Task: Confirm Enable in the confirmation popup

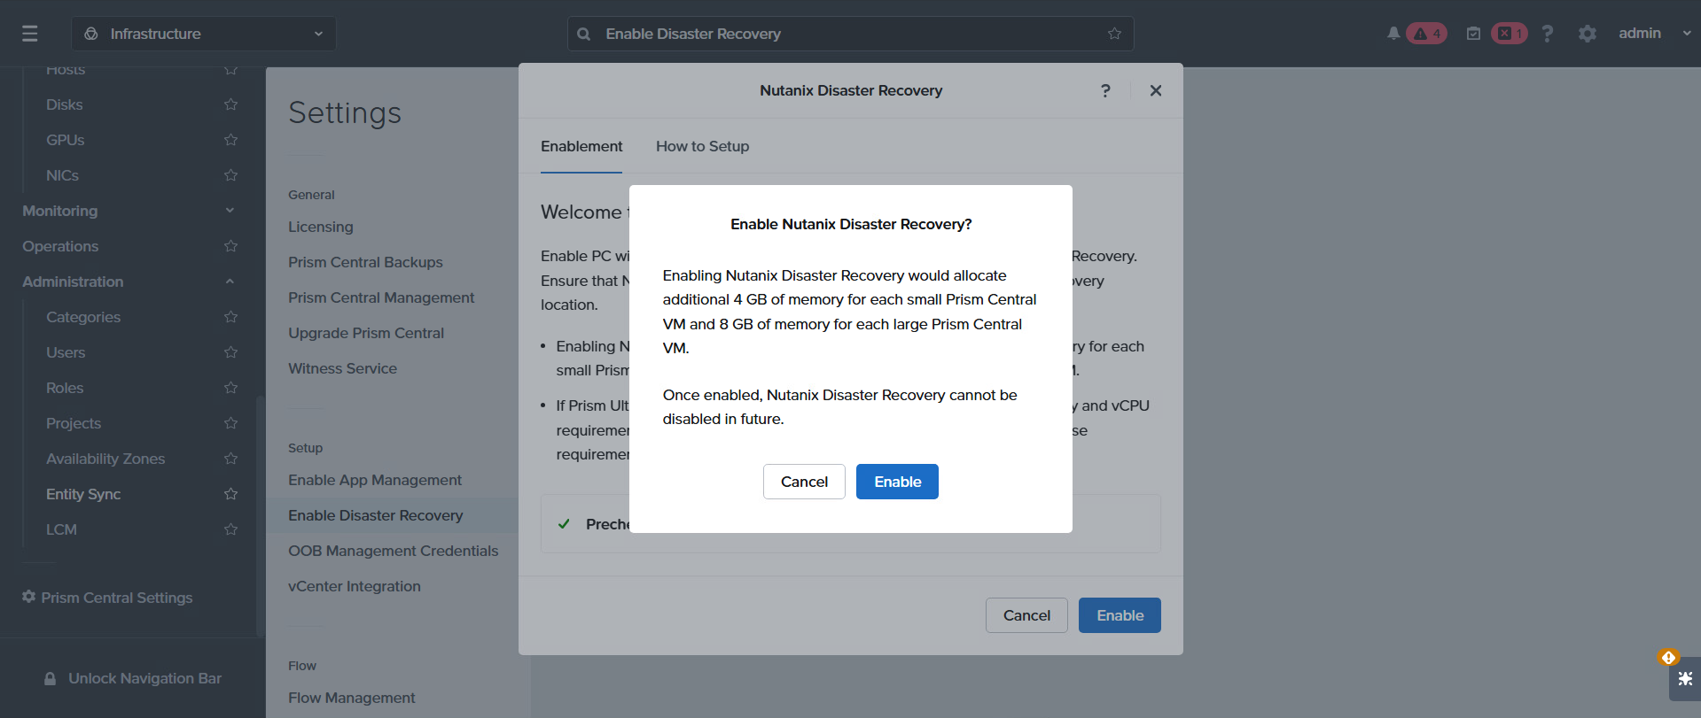Action: coord(897,482)
